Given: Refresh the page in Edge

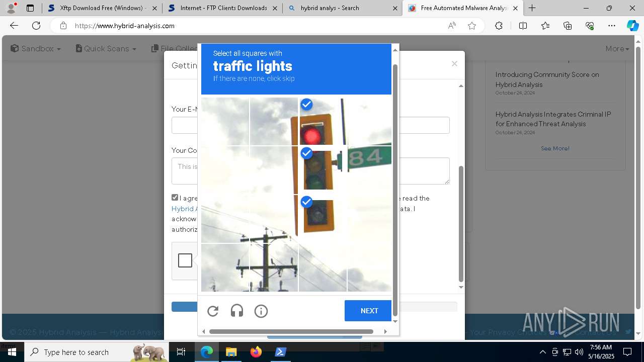Looking at the screenshot, I should click(36, 26).
